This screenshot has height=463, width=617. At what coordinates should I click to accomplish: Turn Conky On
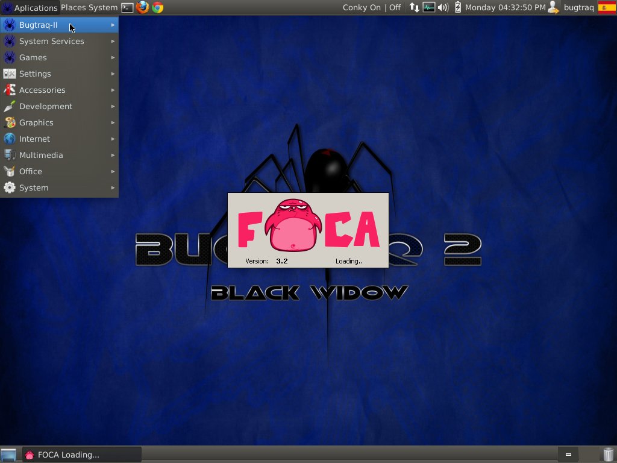pos(362,7)
